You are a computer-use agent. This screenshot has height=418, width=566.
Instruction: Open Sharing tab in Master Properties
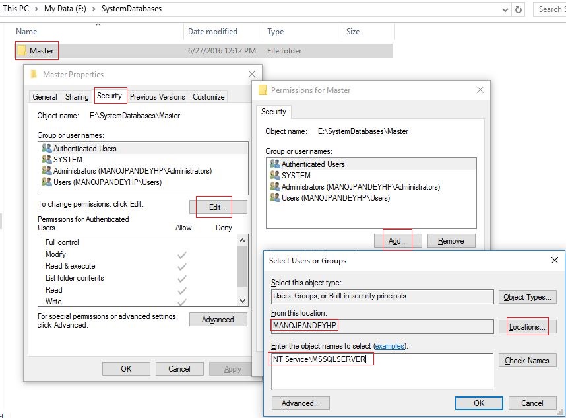pos(77,97)
